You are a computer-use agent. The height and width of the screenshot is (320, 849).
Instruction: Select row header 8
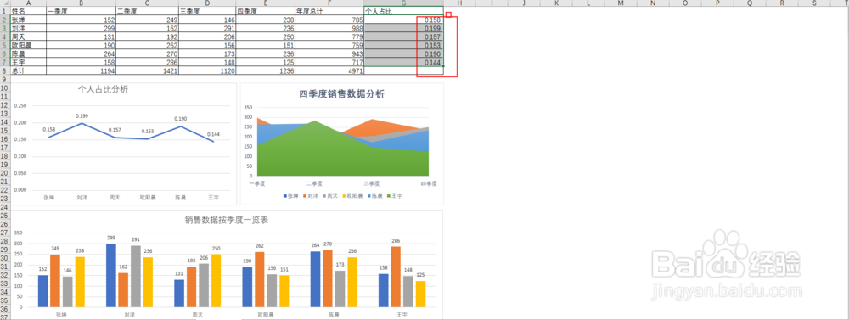pos(5,71)
